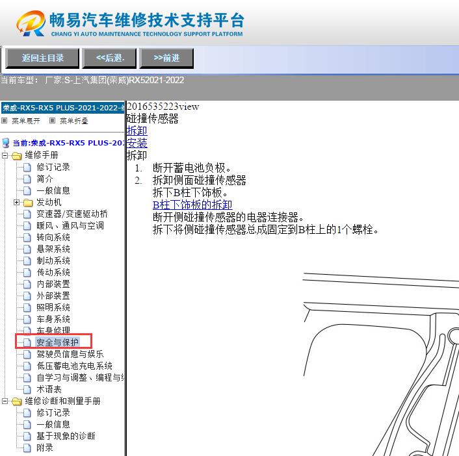Click the page icon beside 内部装置
Screen dimensions: 459x456
(27, 285)
